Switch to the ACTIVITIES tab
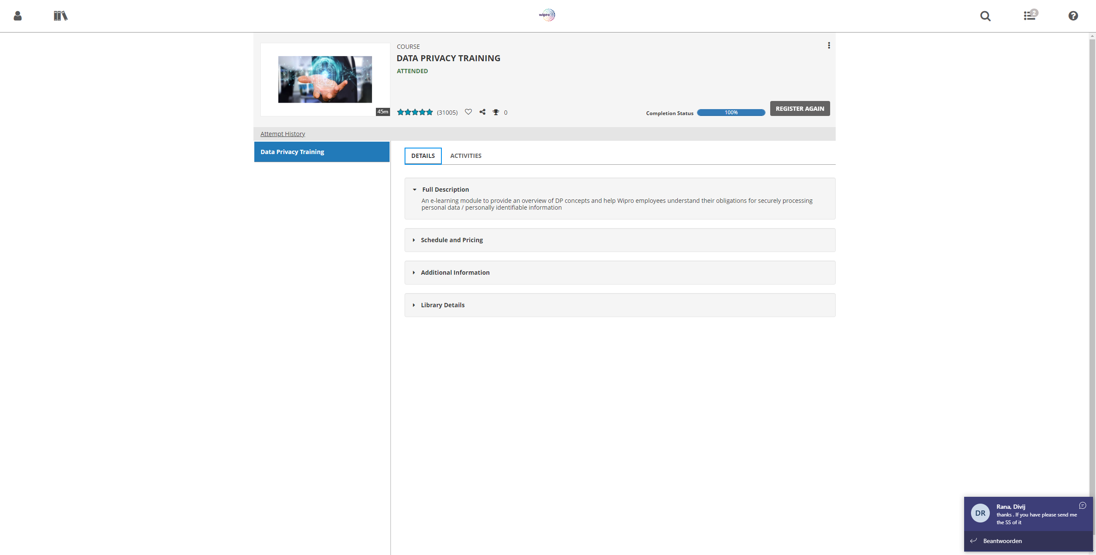The image size is (1096, 555). (x=466, y=156)
